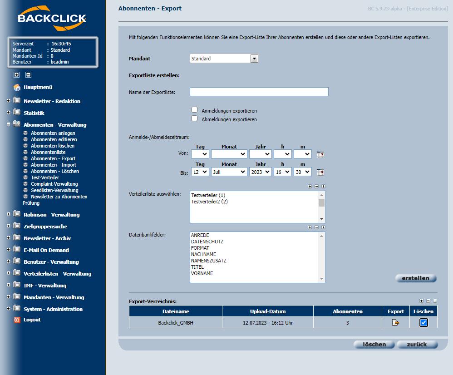Collapse all sidebar menus with minus icon
453x375 pixels.
(x=28, y=75)
